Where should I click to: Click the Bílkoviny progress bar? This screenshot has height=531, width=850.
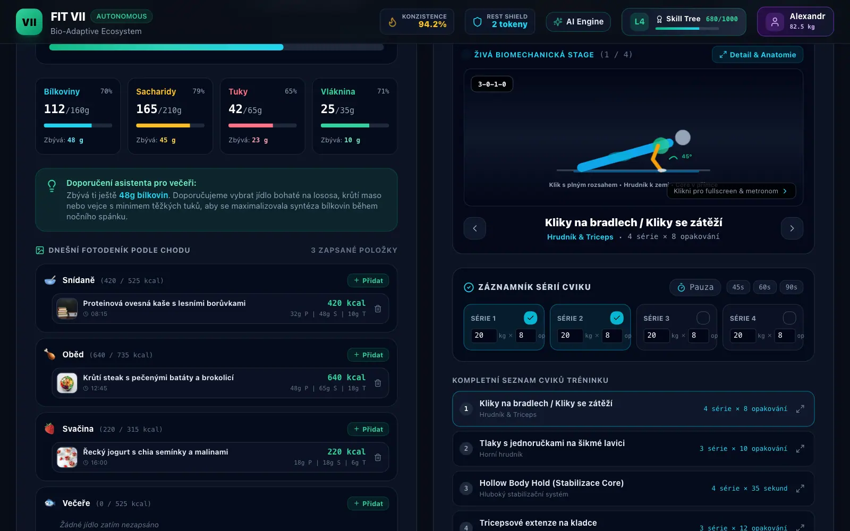[78, 126]
